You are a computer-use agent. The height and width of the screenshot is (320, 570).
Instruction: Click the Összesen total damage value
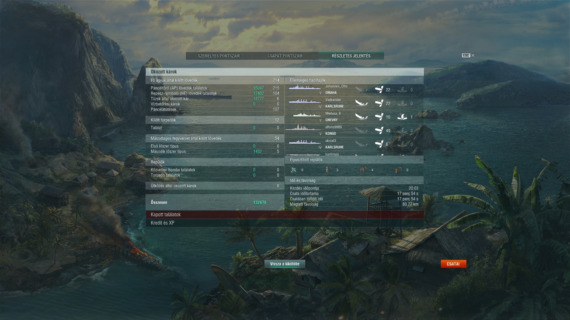[259, 202]
